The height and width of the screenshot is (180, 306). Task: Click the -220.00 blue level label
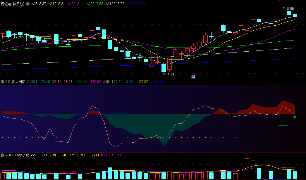(157, 82)
